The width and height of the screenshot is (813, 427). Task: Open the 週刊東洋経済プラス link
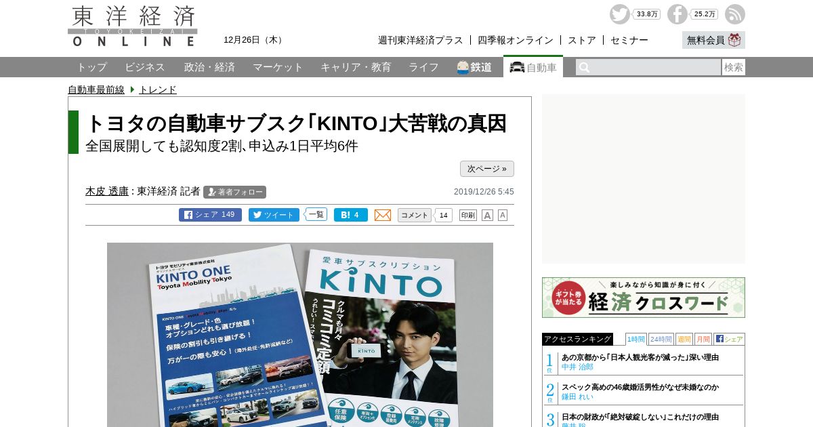pyautogui.click(x=421, y=40)
